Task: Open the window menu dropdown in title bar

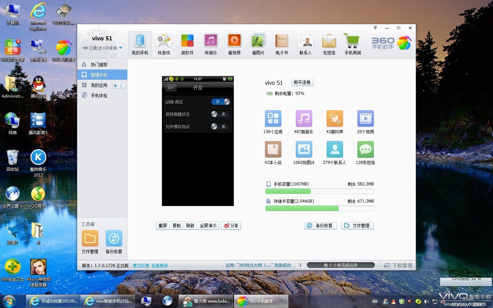Action: pyautogui.click(x=375, y=28)
